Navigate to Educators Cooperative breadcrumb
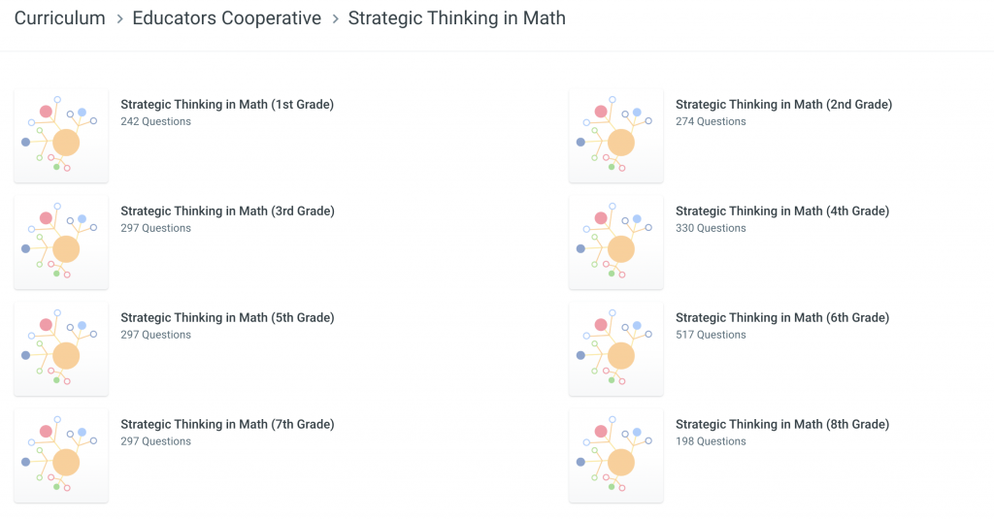This screenshot has width=994, height=519. [x=226, y=18]
